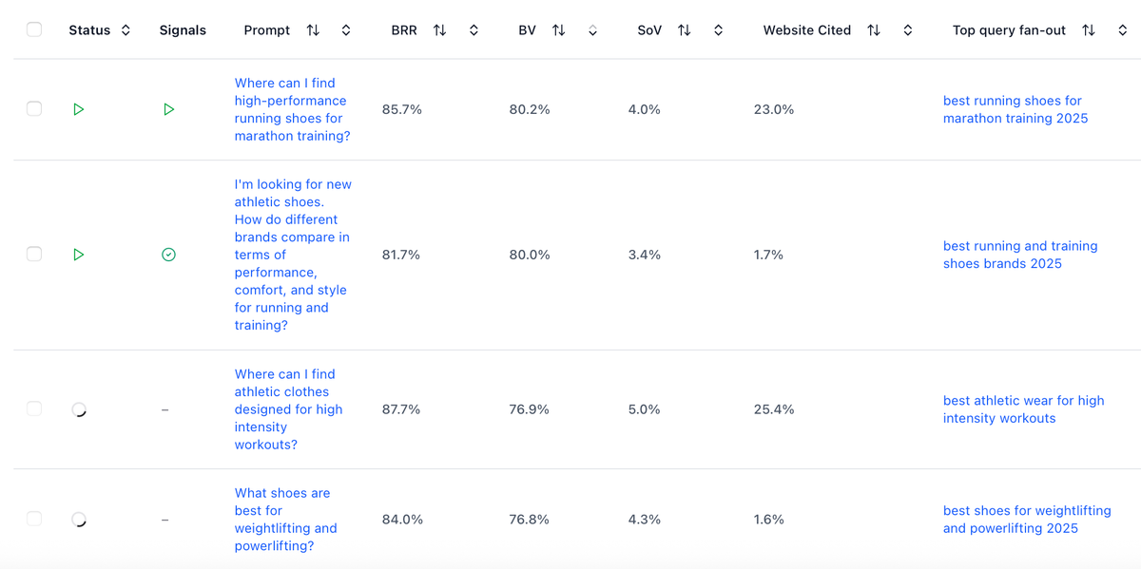Select the checkbox for the marathon shoes row
1141x569 pixels.
[34, 108]
